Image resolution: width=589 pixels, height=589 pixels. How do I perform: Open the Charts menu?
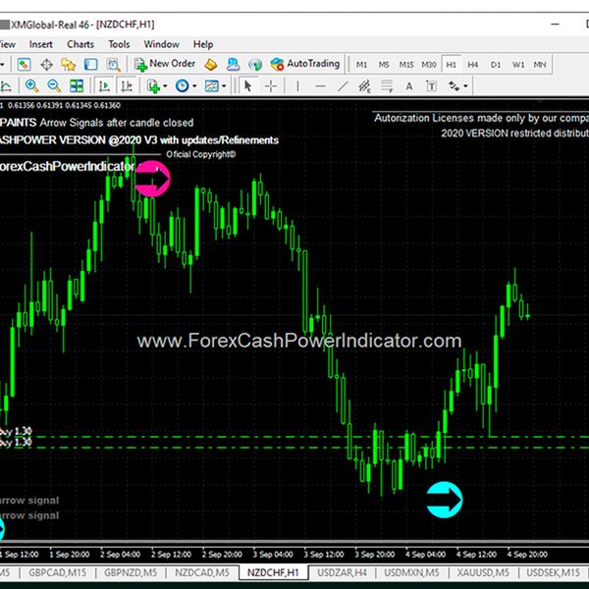[x=80, y=44]
